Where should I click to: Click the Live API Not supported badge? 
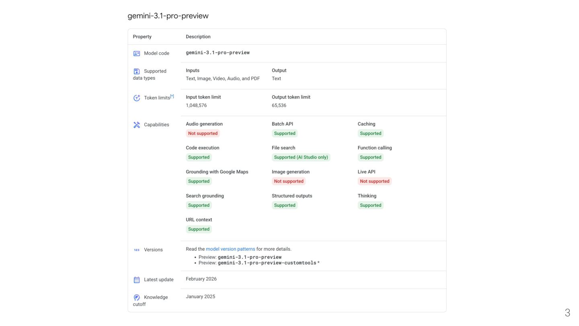[x=374, y=182]
